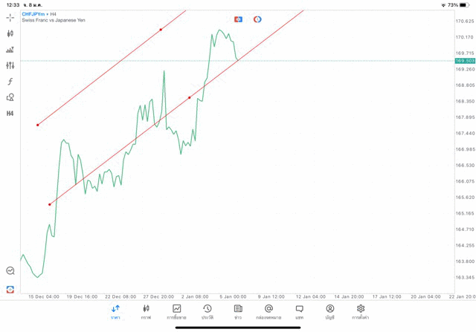Image resolution: width=476 pixels, height=332 pixels.
Task: Open the News tab (ข่าว)
Action: click(x=238, y=311)
